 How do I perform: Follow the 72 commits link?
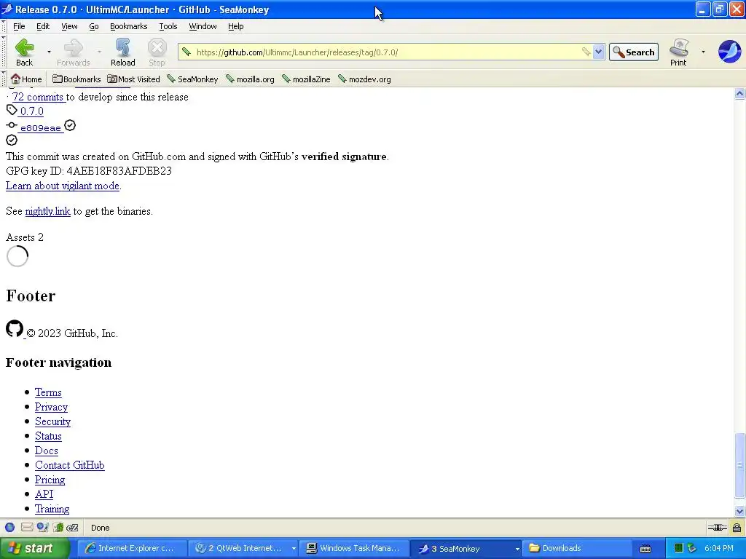point(38,97)
